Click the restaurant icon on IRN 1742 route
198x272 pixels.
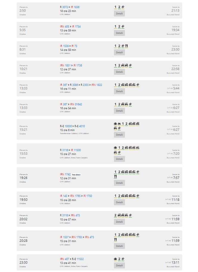115,177
